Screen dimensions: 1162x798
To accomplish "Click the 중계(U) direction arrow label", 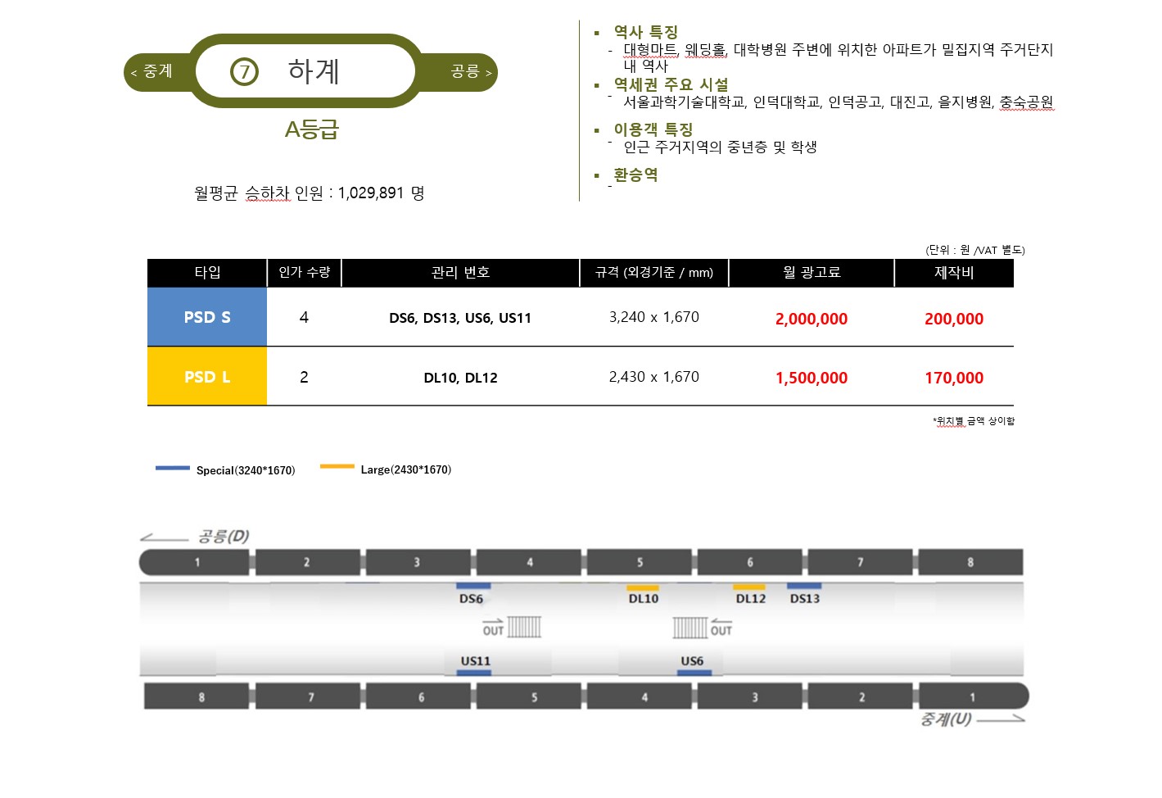I will (x=972, y=719).
